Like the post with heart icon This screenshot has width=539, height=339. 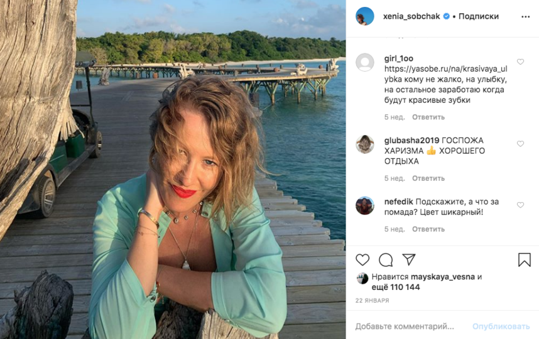[362, 260]
